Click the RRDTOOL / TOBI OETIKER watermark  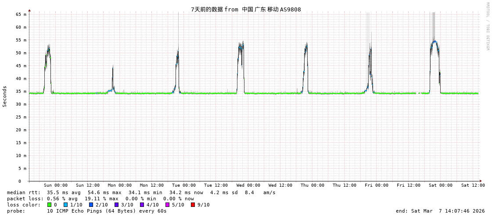(487, 26)
